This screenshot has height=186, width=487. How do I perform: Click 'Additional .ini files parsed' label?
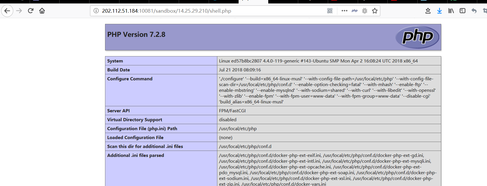[x=136, y=155]
